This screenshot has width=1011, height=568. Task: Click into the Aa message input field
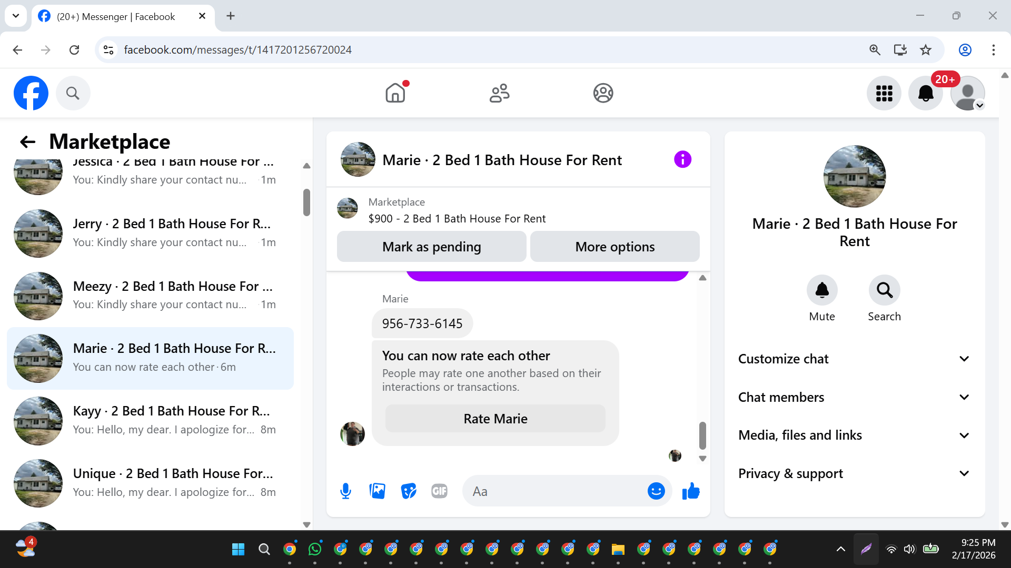pos(553,491)
